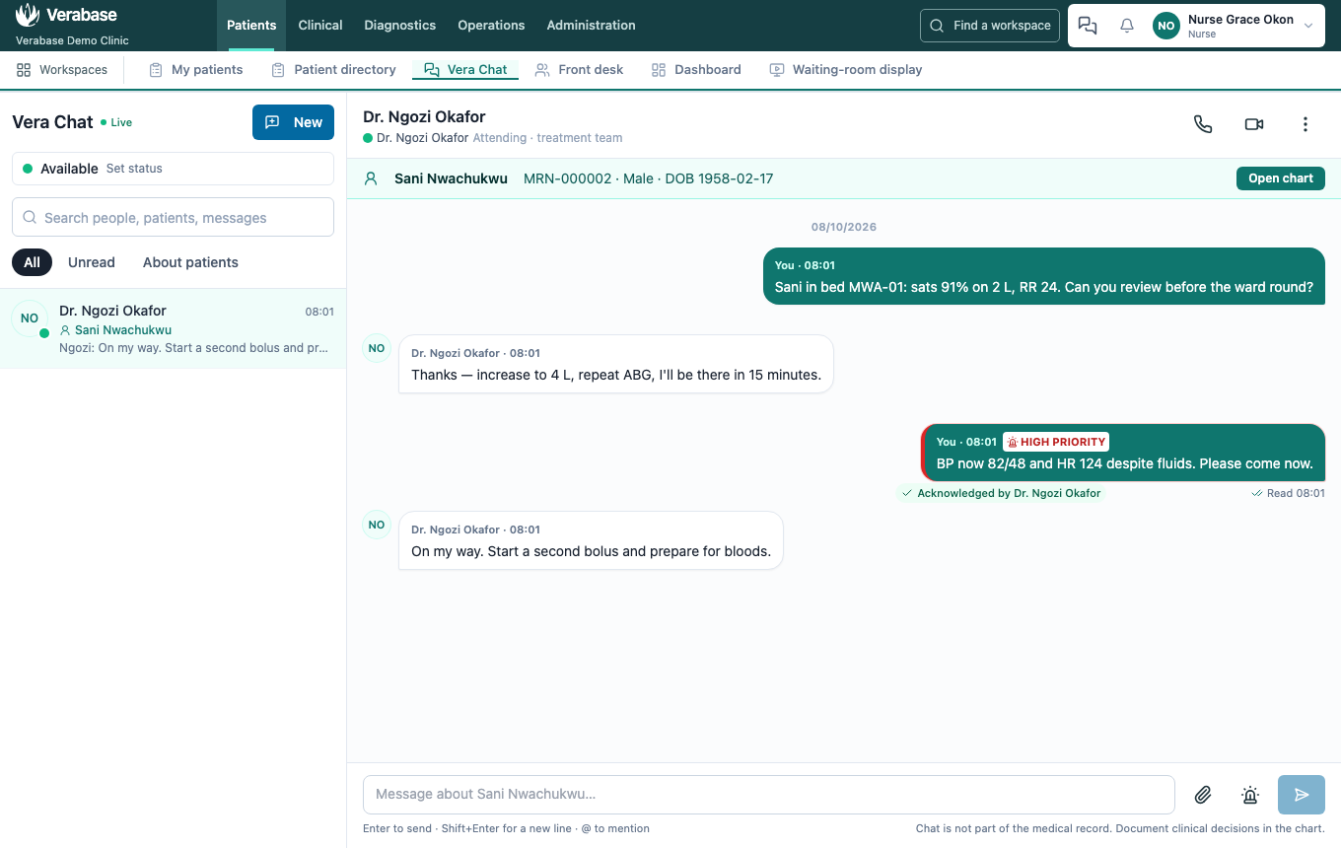
Task: Click the HIGH PRIORITY badge on the message
Action: coord(1056,442)
